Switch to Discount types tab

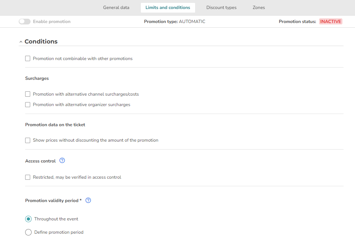point(221,8)
